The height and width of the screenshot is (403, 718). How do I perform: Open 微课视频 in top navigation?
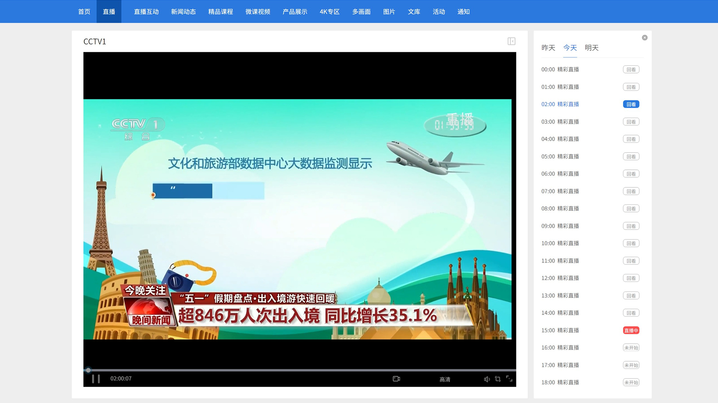tap(258, 12)
